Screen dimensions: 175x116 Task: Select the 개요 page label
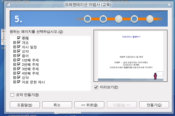(x=25, y=43)
